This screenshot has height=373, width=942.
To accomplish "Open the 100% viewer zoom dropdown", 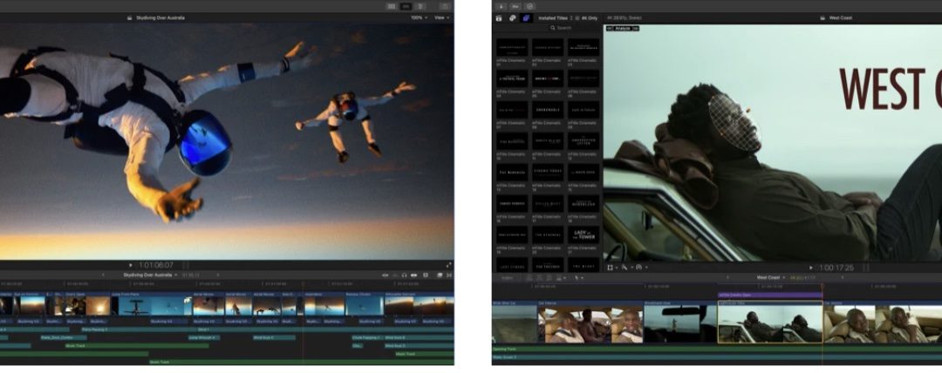I will pos(419,18).
